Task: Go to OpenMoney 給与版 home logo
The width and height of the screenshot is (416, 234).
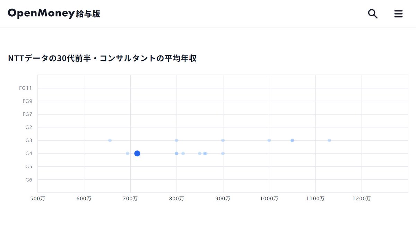Action: (x=54, y=14)
